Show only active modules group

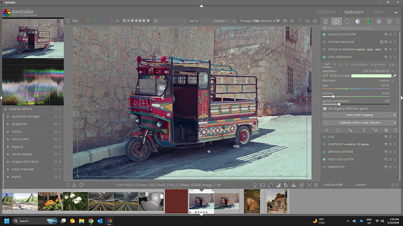tap(336, 22)
